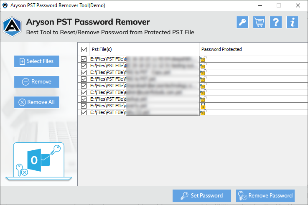Click the Remove All button

[x=37, y=102]
